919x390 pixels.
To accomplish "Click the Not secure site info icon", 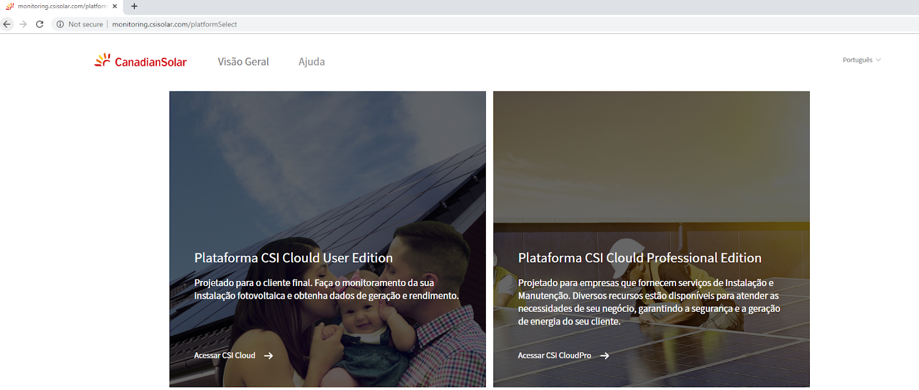I will click(60, 24).
